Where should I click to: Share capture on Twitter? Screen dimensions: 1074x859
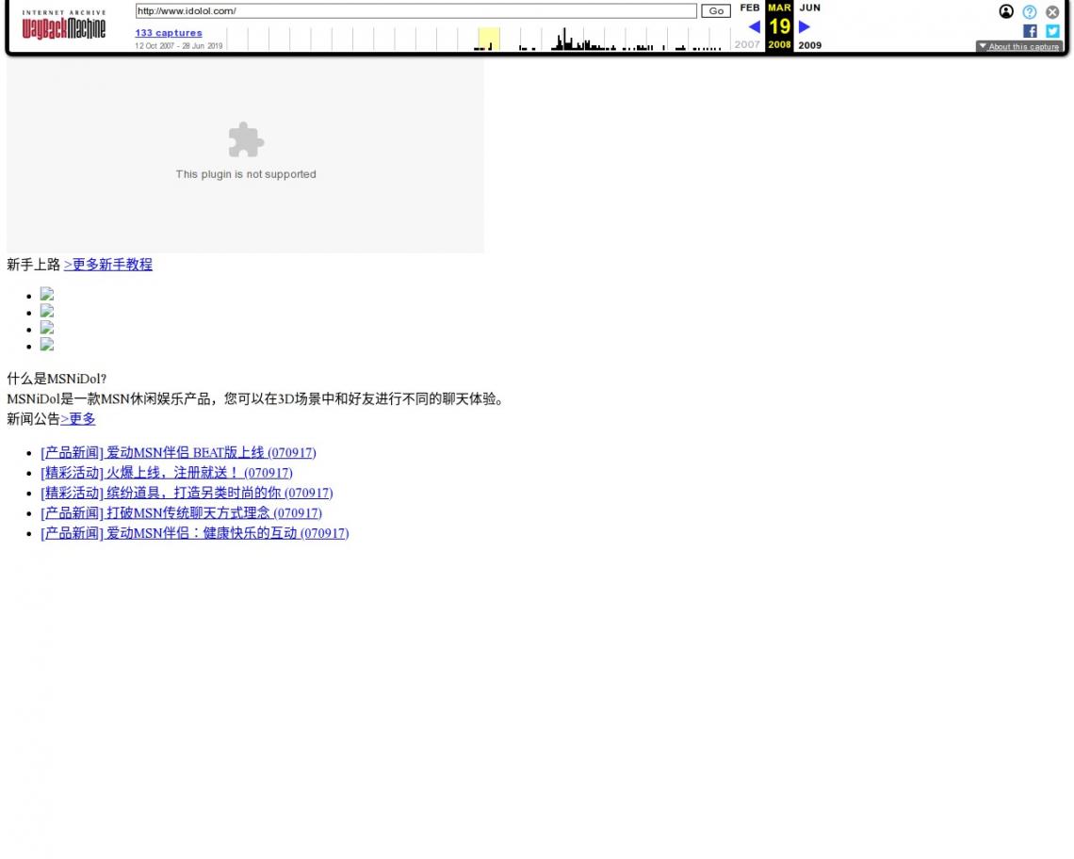pyautogui.click(x=1052, y=31)
